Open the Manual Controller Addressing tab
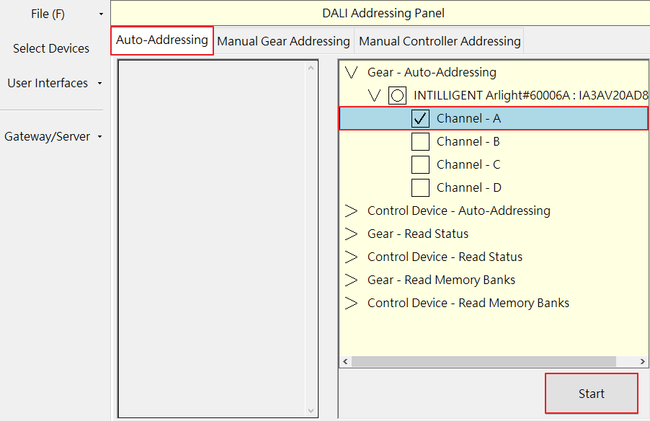The height and width of the screenshot is (421, 650). [x=440, y=41]
